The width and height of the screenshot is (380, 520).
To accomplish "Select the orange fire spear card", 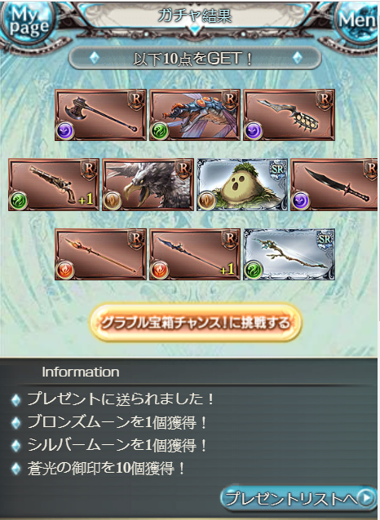I will coord(100,254).
